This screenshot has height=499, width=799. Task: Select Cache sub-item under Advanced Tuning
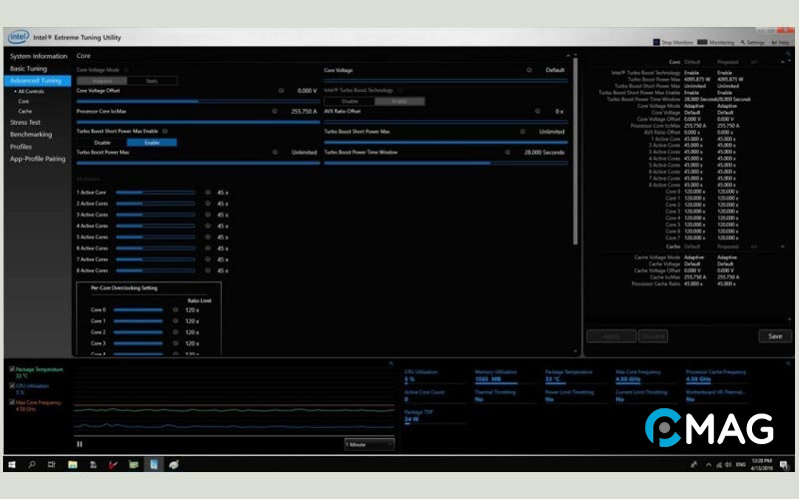click(25, 111)
